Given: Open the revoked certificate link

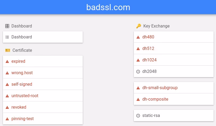Looking at the screenshot, I should (19, 107).
